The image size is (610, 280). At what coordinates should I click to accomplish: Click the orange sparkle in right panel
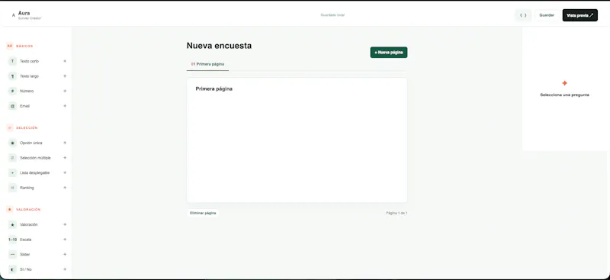(564, 83)
